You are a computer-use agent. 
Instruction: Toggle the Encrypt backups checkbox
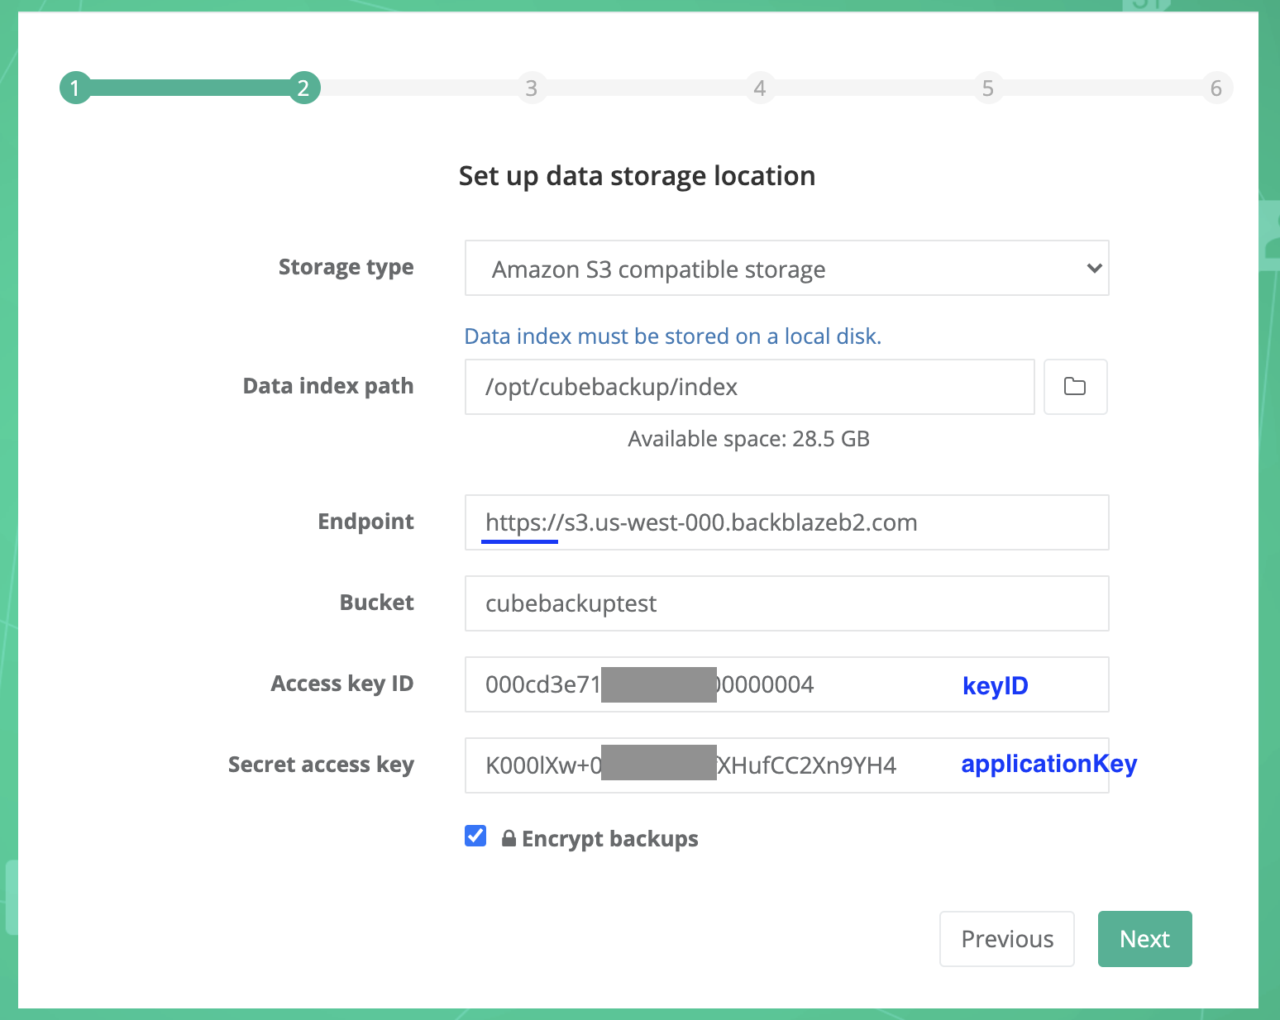(475, 836)
